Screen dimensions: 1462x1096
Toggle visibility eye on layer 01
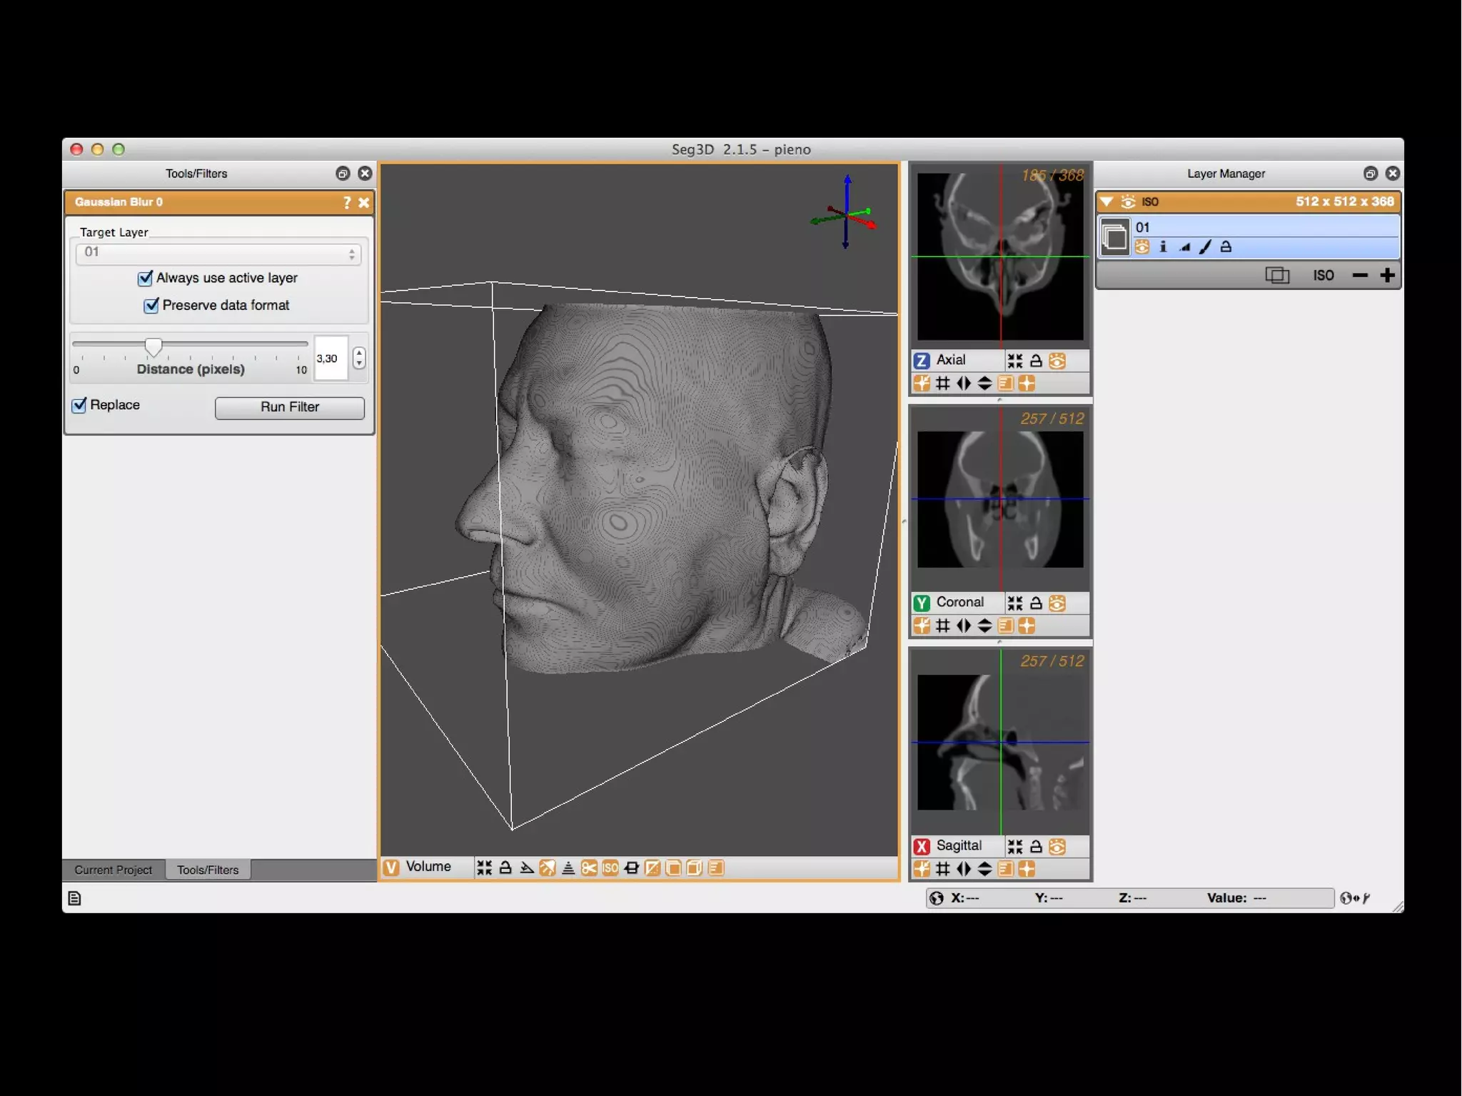[x=1142, y=247]
